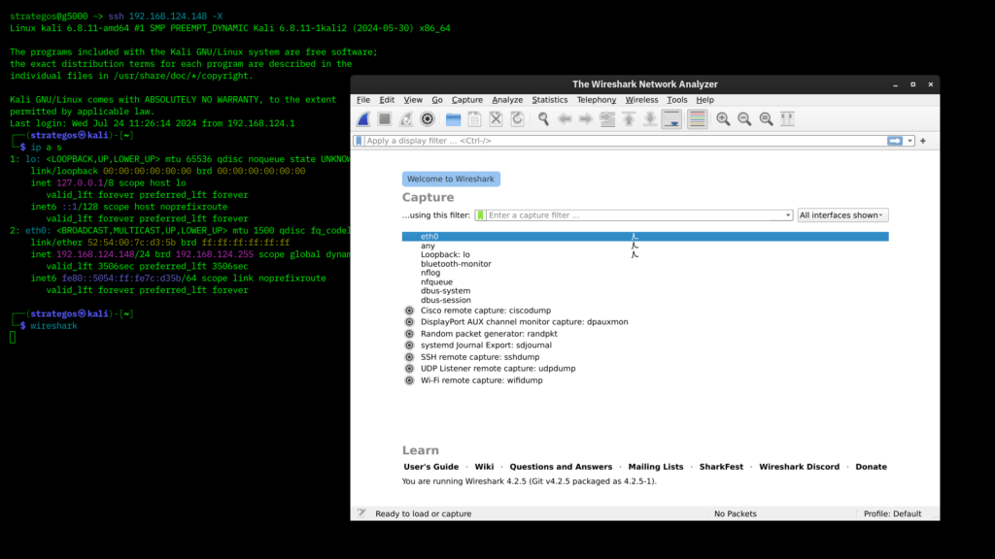Screen dimensions: 995x559
Task: Click the Apply a display filter field
Action: tap(625, 141)
